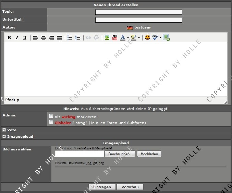This screenshot has height=193, width=232.
Task: Toggle italic formatting in editor toolbar
Action: tap(17, 38)
